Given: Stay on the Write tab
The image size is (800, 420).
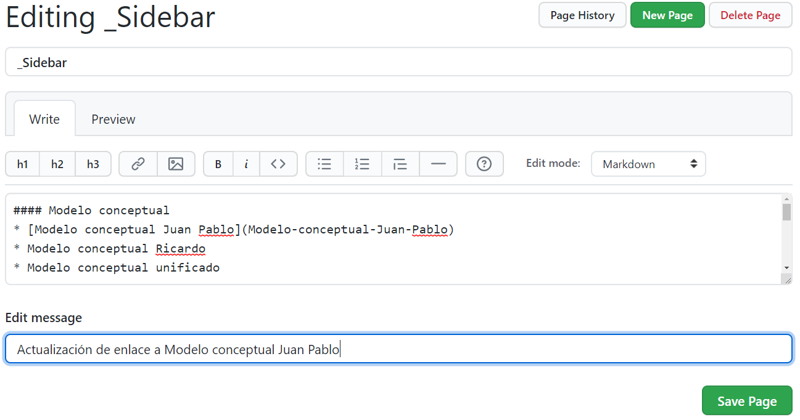Looking at the screenshot, I should point(44,118).
